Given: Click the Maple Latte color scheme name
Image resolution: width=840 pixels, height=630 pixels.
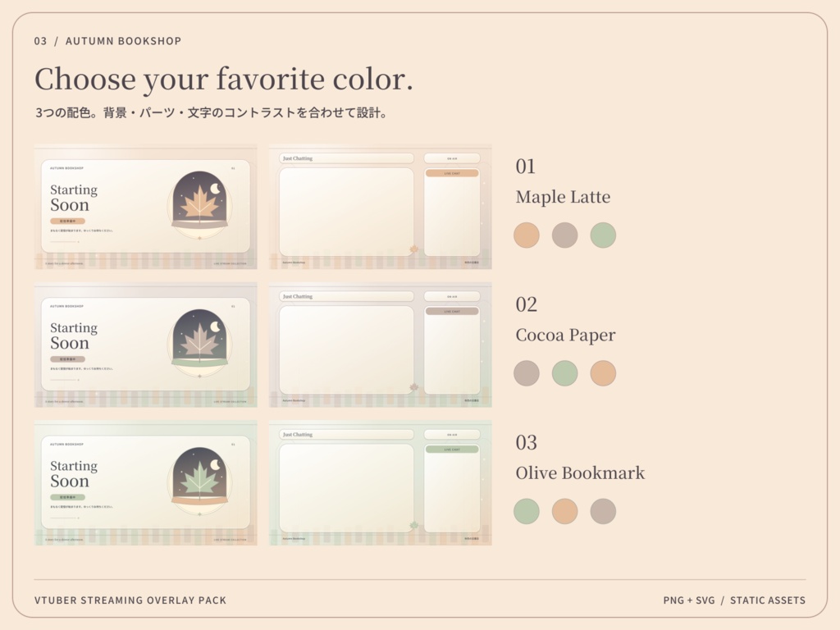Looking at the screenshot, I should 563,197.
